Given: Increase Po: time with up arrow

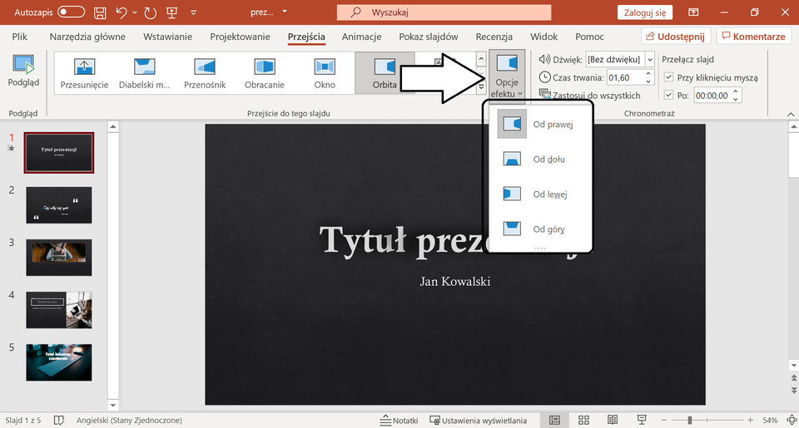Looking at the screenshot, I should 735,91.
